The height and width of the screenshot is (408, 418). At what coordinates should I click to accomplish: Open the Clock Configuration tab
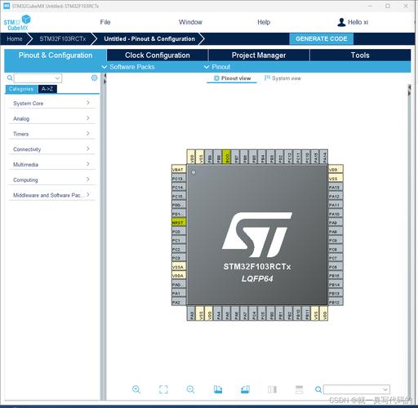tap(158, 55)
